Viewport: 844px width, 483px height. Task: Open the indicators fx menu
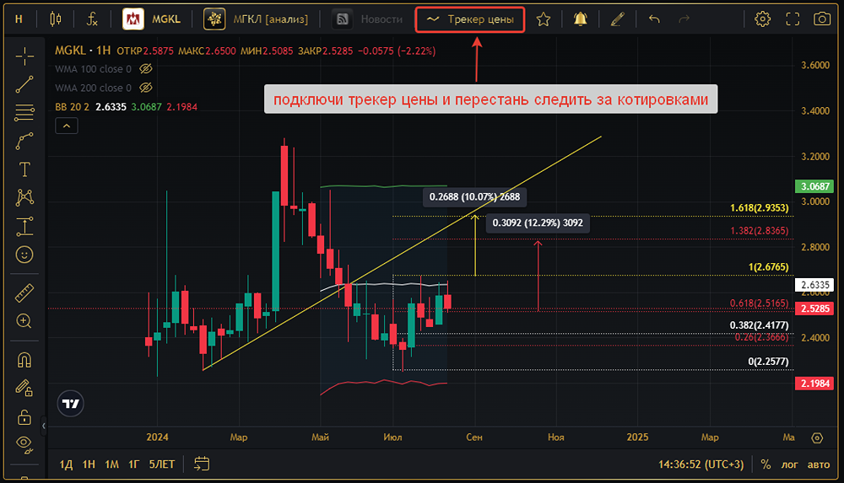pos(92,19)
